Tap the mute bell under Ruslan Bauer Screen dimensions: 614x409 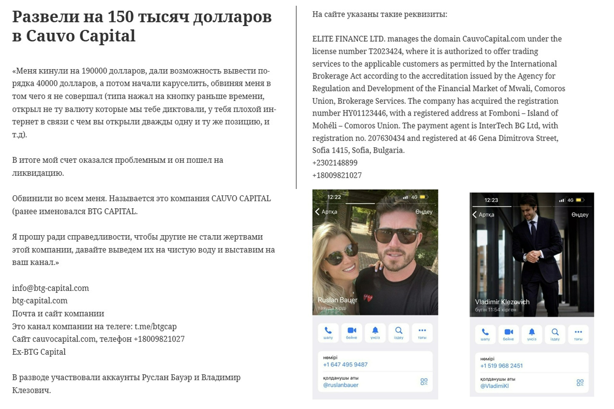[375, 333]
